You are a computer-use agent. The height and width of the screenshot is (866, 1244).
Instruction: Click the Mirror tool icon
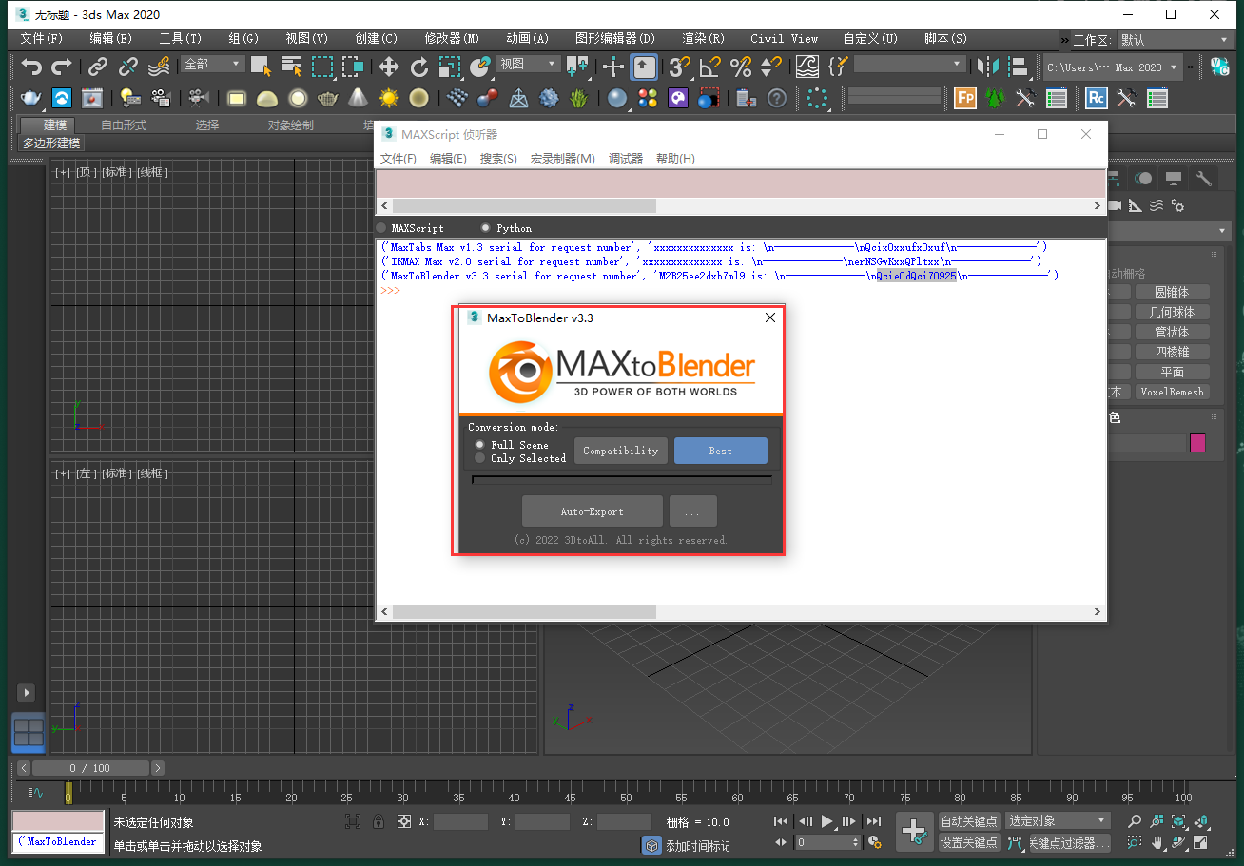[x=989, y=67]
